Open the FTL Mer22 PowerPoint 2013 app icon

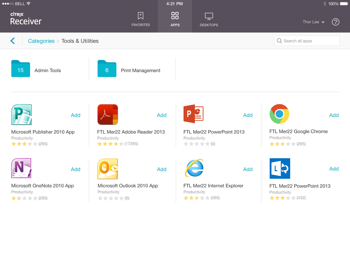[x=194, y=113]
